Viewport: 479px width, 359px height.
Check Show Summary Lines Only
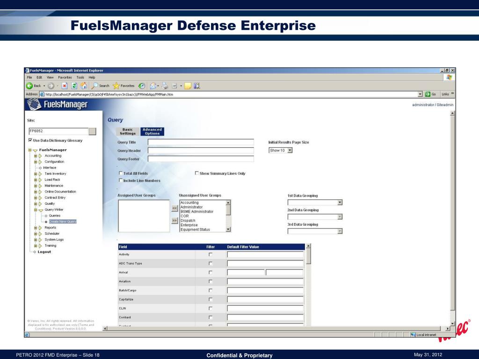197,173
